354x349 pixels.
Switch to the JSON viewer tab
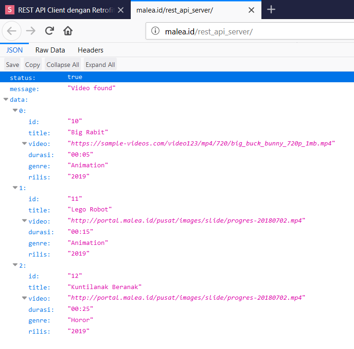(14, 50)
